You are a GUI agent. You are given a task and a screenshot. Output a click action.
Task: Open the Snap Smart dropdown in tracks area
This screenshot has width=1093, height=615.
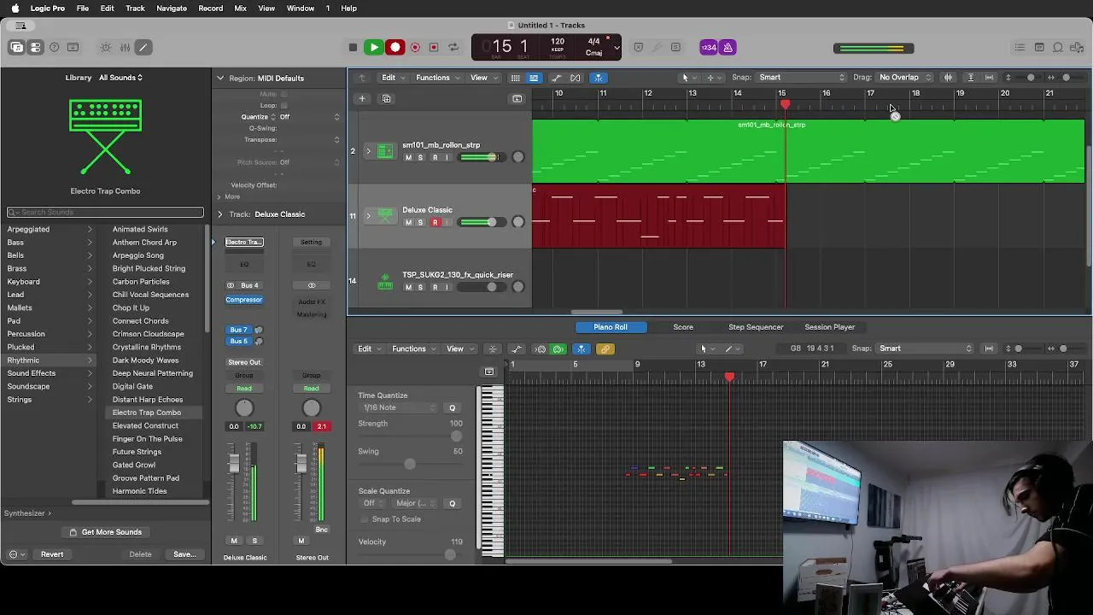(801, 78)
